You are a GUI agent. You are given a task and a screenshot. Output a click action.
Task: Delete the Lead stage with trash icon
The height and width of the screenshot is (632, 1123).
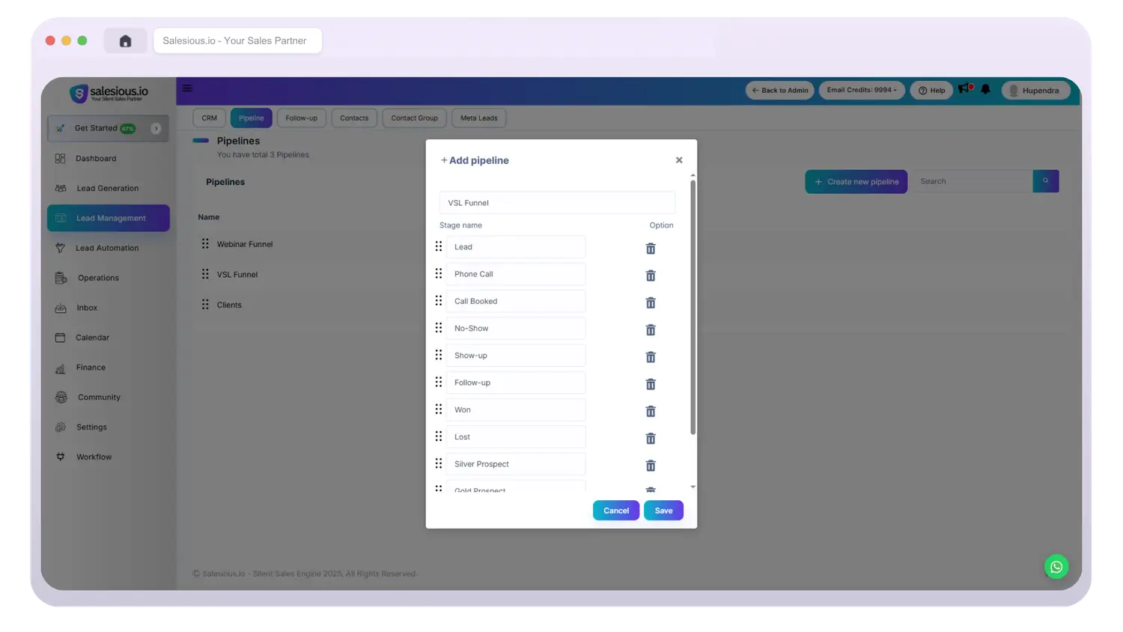click(651, 249)
